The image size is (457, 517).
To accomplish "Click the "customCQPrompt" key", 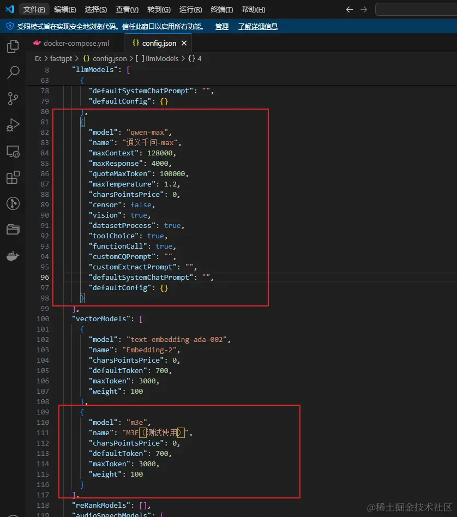I will [x=122, y=256].
